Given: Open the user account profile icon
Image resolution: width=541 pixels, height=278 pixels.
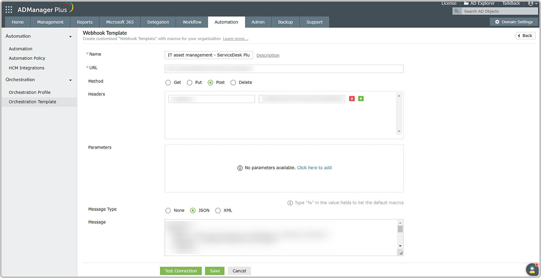Looking at the screenshot, I should tap(530, 4).
